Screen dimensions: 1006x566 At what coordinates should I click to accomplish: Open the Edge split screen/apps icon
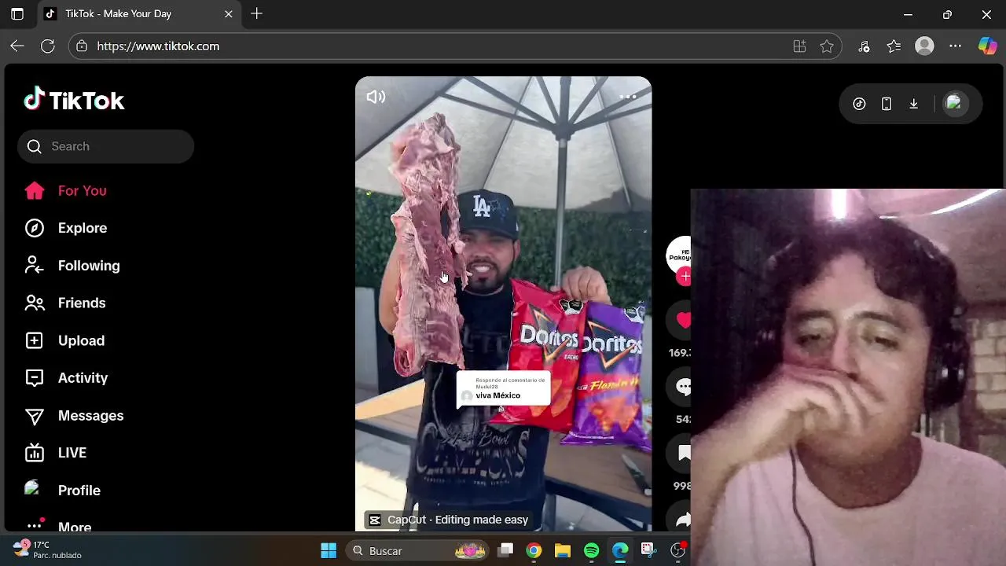tap(799, 46)
